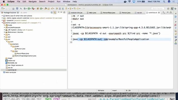Screen dimensions: 178x100
Task: Open the Debug button dropdown arrow
Action: click(x=26, y=9)
